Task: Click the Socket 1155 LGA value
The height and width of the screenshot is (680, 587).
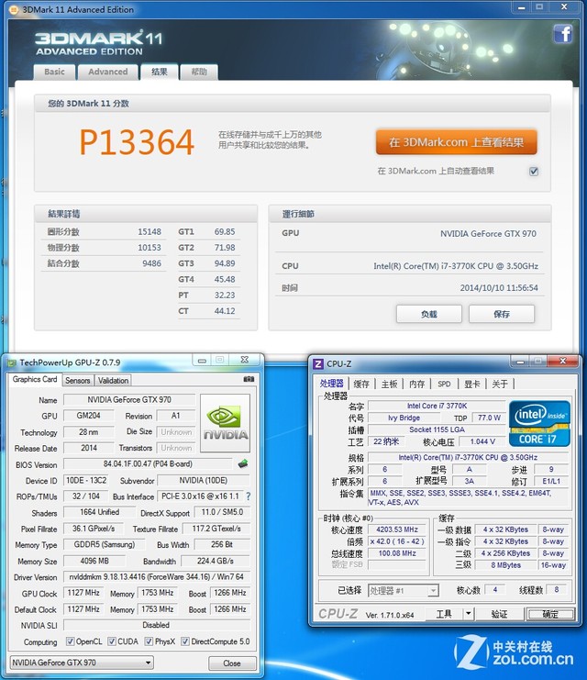Action: point(437,429)
